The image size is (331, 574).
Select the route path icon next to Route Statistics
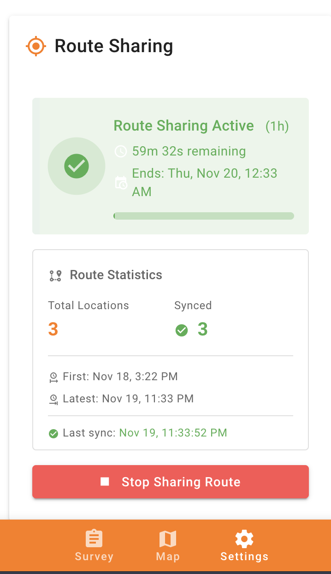pos(56,275)
